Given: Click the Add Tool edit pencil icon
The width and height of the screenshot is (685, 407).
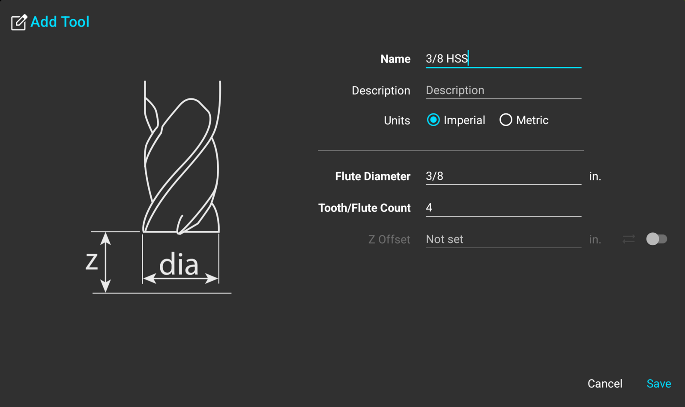Looking at the screenshot, I should pyautogui.click(x=19, y=22).
